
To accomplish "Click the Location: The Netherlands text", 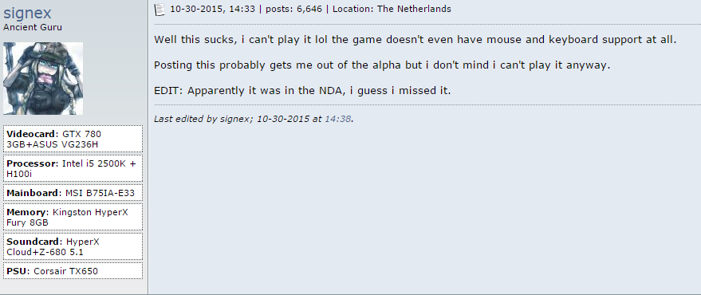I will pos(392,9).
